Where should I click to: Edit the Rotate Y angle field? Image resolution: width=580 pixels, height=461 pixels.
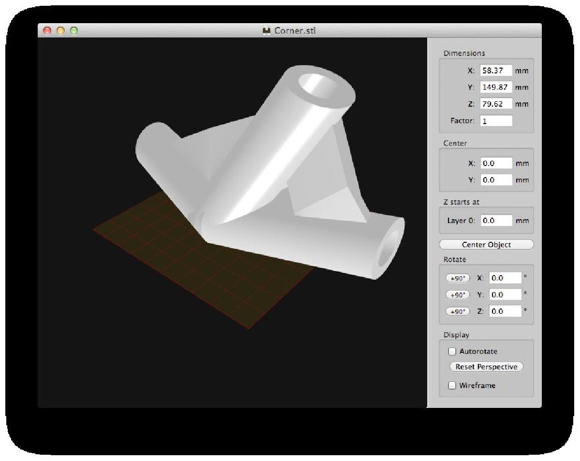click(505, 295)
